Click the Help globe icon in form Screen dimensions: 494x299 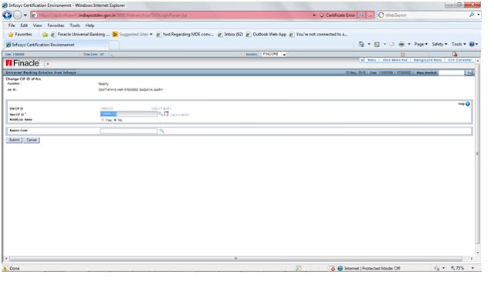pos(468,104)
